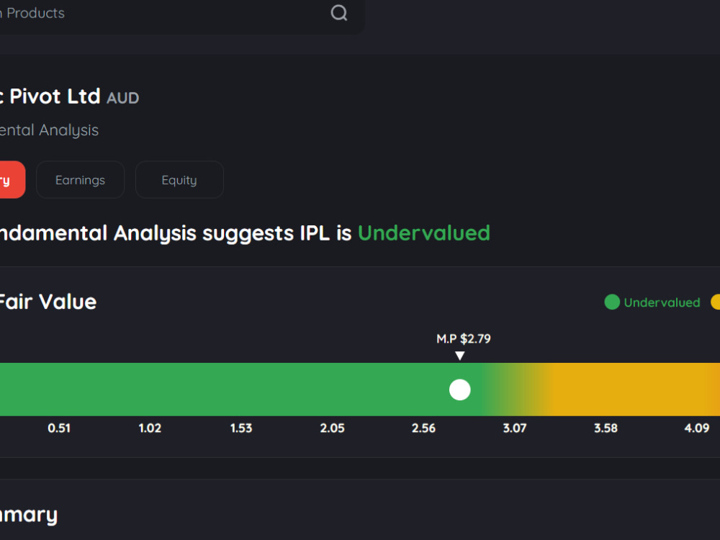Viewport: 720px width, 540px height.
Task: Click the Fair Value section heading
Action: pyautogui.click(x=48, y=302)
